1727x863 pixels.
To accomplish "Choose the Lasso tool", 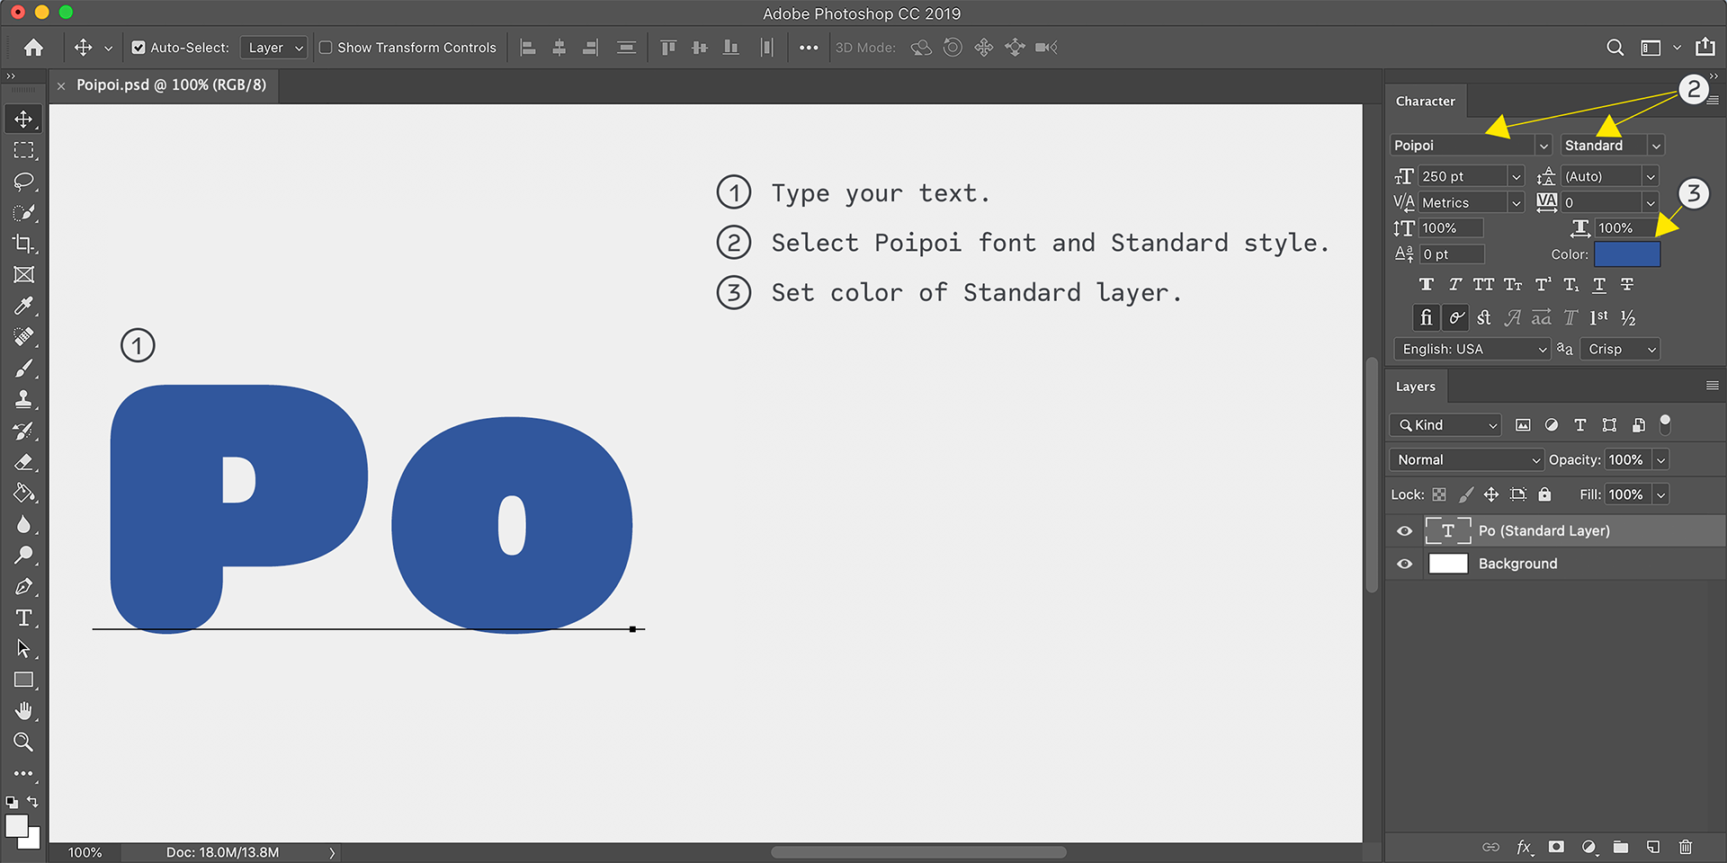I will click(23, 182).
